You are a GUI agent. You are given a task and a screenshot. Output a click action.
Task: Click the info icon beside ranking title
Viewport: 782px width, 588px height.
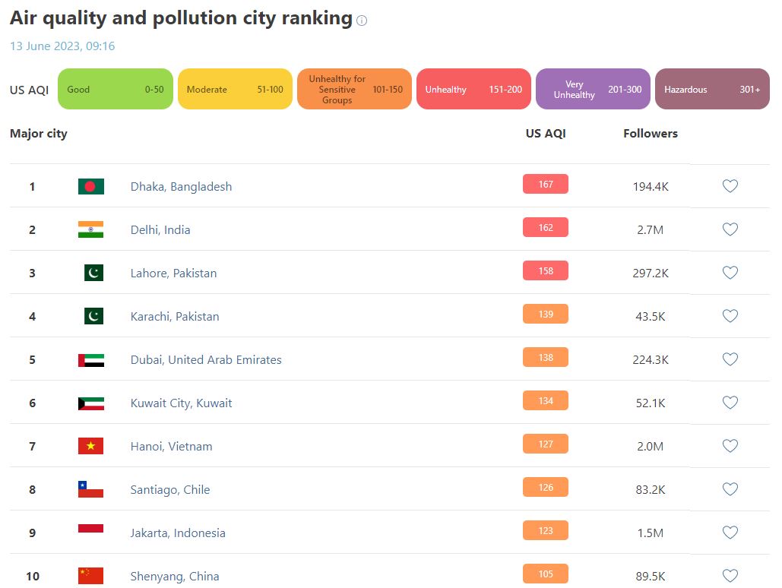click(362, 21)
